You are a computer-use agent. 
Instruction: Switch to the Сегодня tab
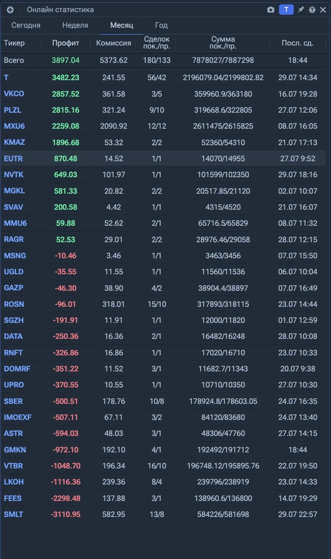tap(26, 26)
